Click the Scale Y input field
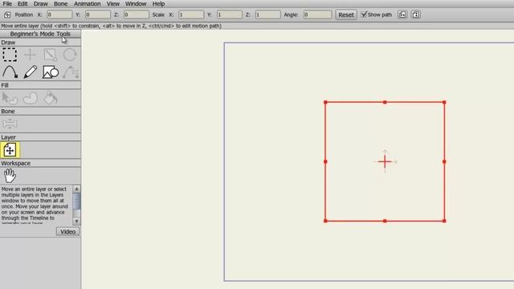 tap(230, 14)
